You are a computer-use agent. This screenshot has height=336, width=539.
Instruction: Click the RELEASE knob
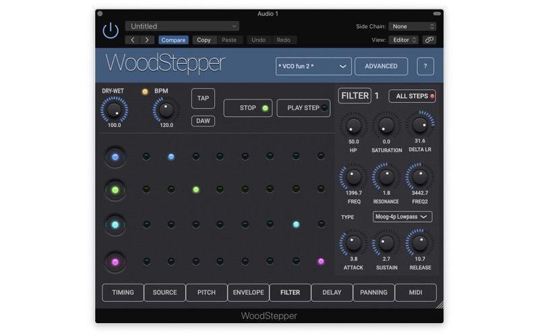(420, 243)
